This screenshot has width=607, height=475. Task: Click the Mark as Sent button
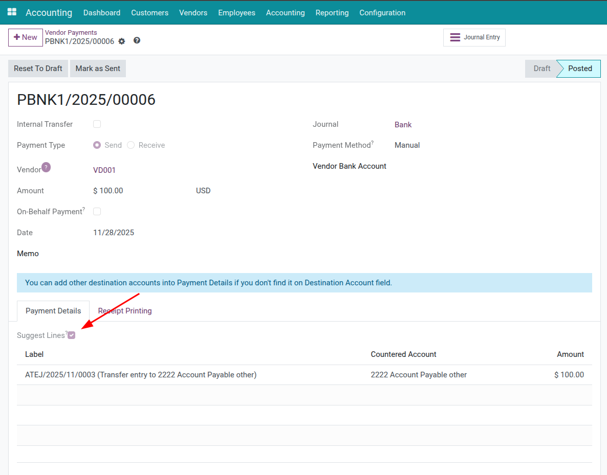pyautogui.click(x=98, y=69)
